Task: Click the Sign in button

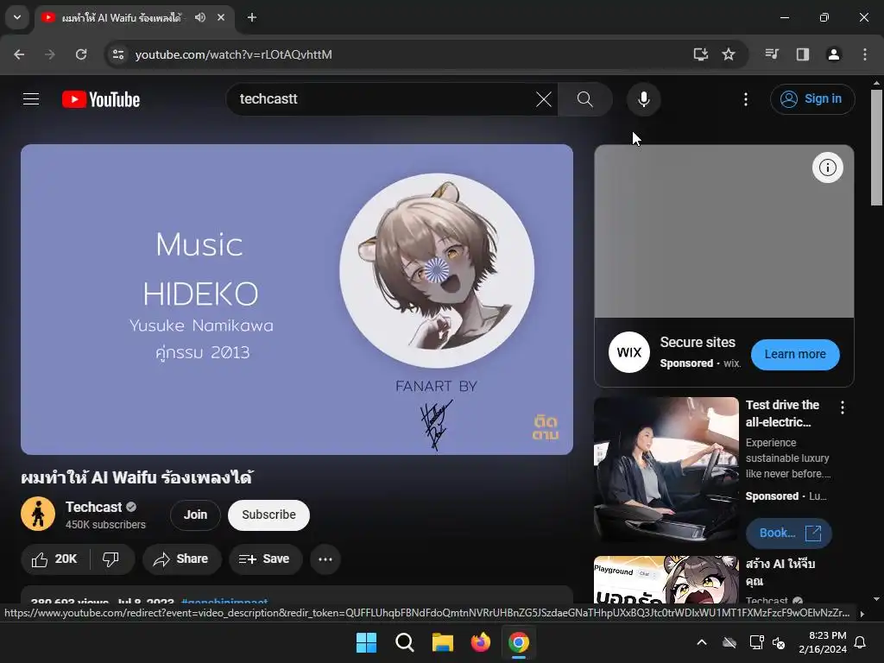Action: click(x=811, y=99)
